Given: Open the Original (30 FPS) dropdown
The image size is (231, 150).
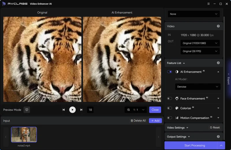Looking at the screenshot, I should click(200, 51).
